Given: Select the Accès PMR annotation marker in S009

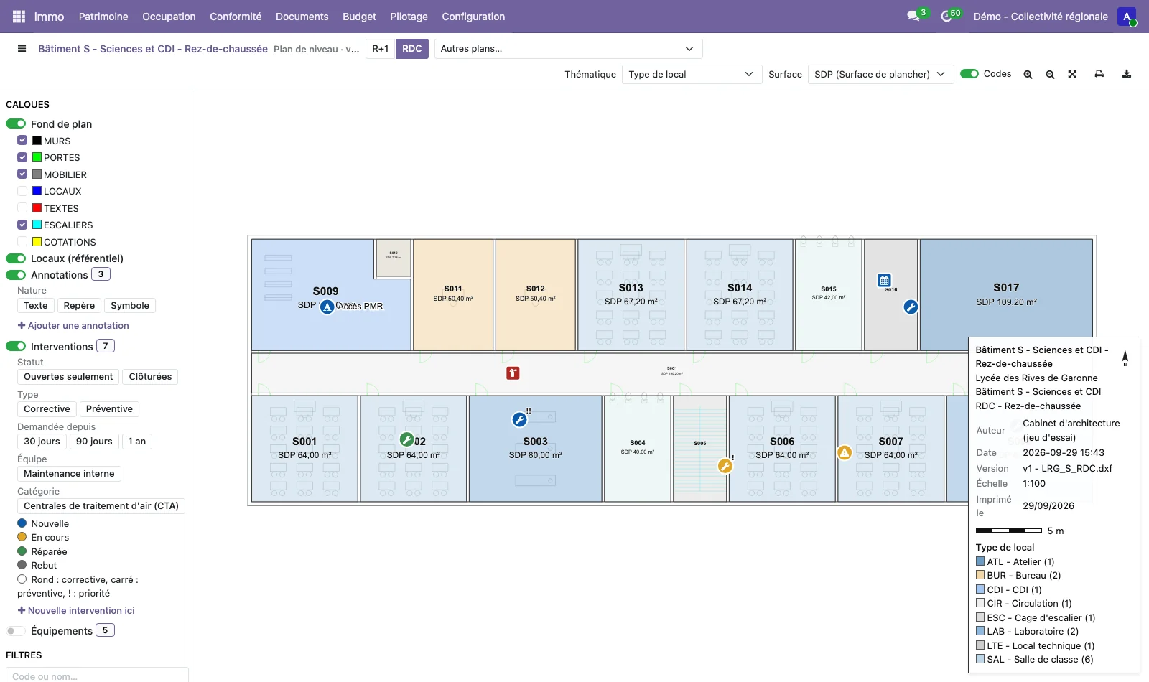Looking at the screenshot, I should tap(327, 307).
